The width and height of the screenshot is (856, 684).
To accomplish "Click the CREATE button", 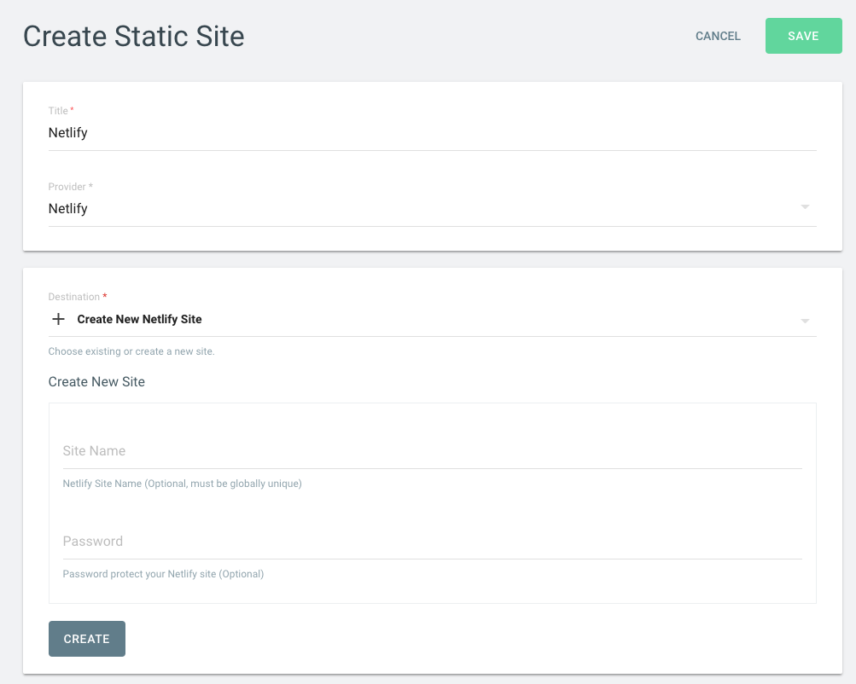I will (87, 639).
